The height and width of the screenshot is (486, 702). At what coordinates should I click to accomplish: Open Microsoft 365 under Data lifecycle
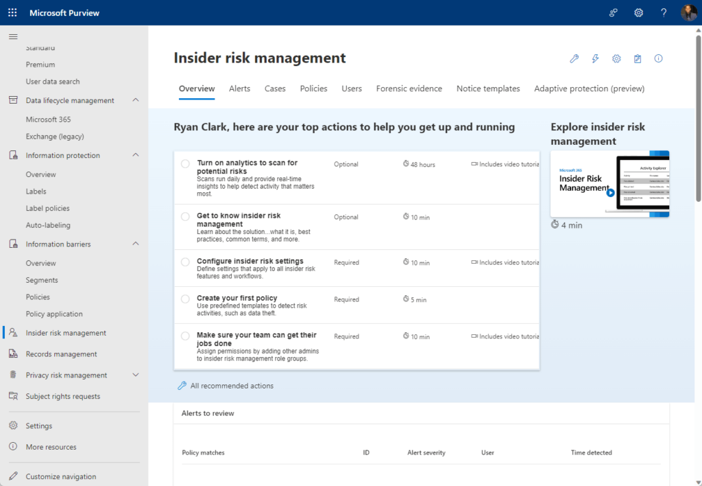pyautogui.click(x=49, y=119)
